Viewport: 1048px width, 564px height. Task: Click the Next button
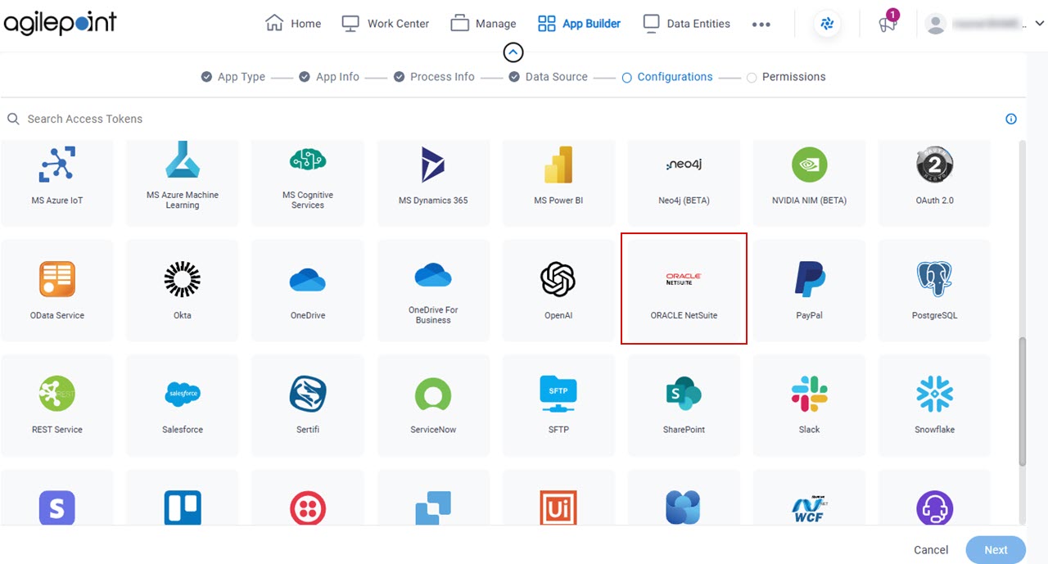click(996, 550)
